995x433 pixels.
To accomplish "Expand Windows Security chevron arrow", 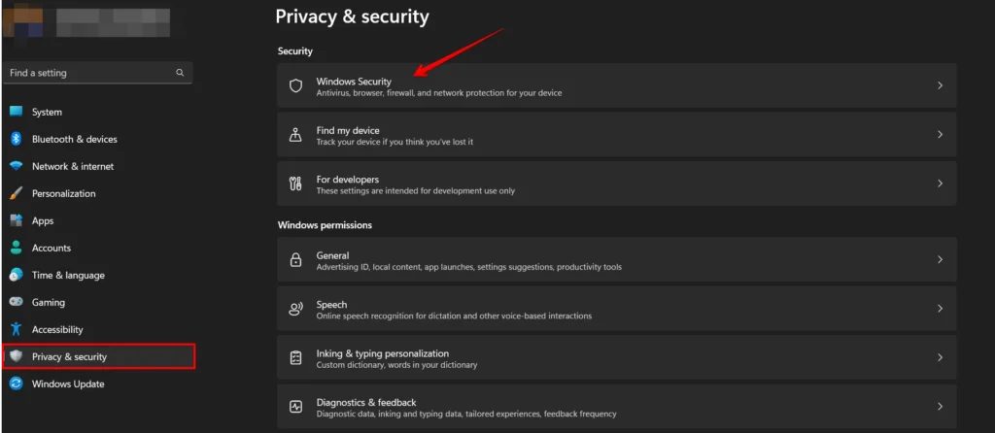I will click(941, 85).
